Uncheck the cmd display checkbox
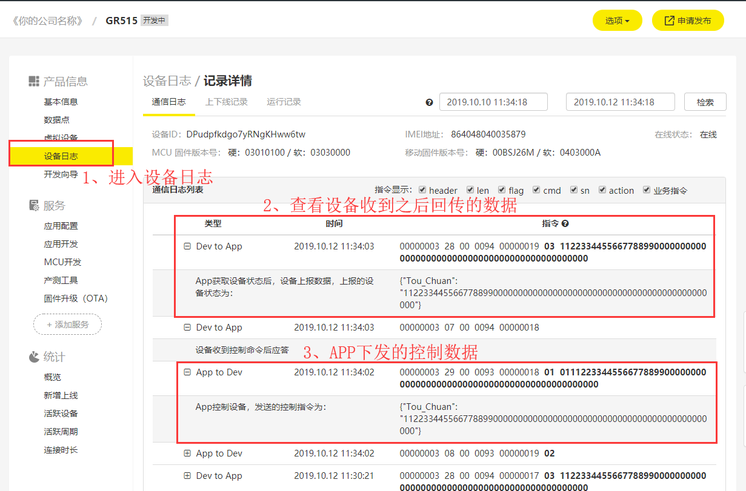Image resolution: width=746 pixels, height=491 pixels. pyautogui.click(x=536, y=190)
